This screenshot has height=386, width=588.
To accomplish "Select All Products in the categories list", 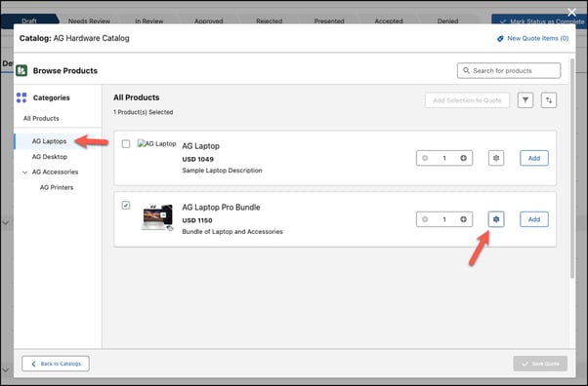I will coord(41,118).
